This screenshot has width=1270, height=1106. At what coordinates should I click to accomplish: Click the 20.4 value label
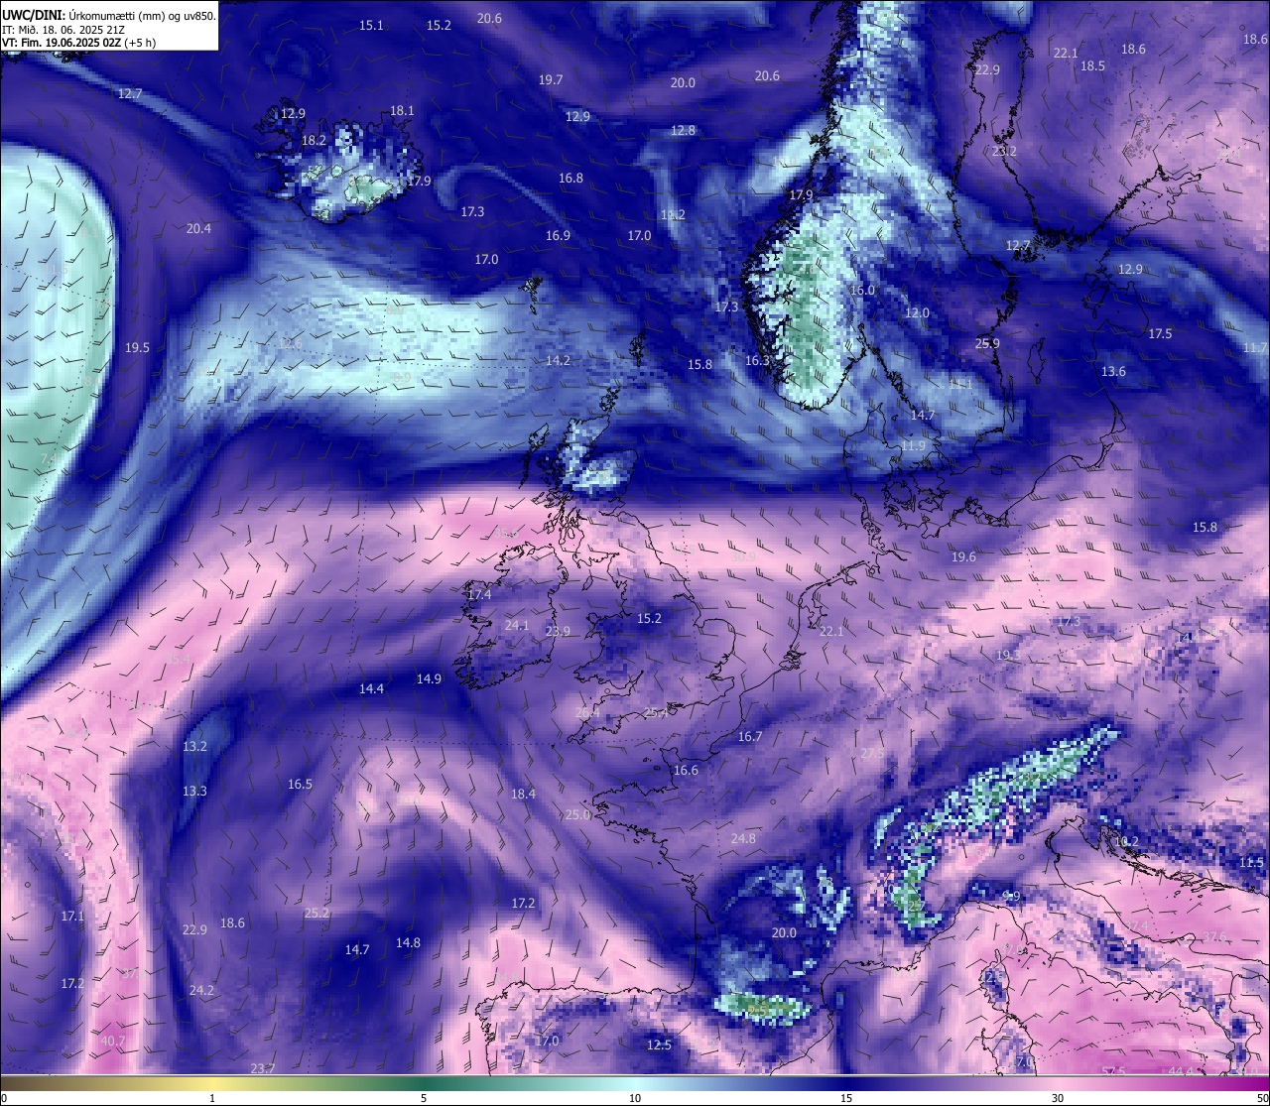pos(198,228)
